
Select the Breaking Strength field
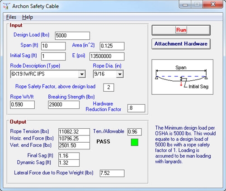[64, 105]
